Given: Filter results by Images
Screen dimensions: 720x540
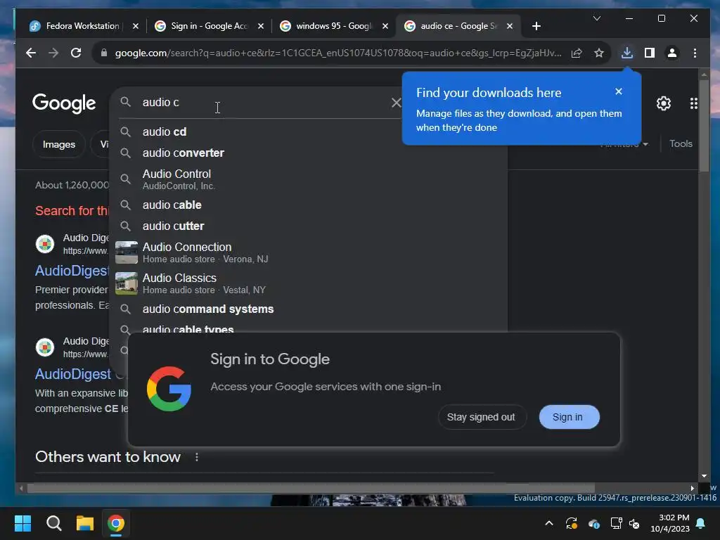Looking at the screenshot, I should pyautogui.click(x=59, y=144).
